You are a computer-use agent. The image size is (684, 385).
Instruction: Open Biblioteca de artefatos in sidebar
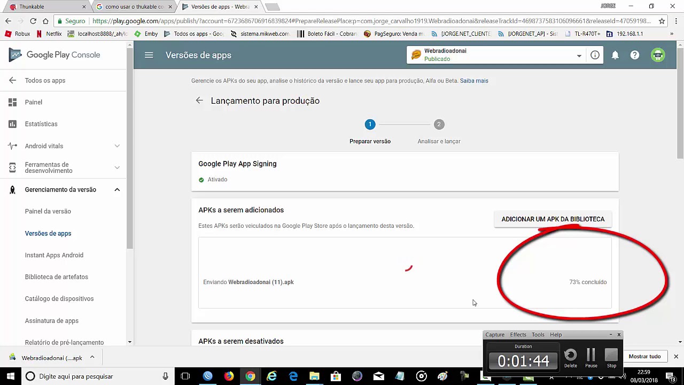[x=56, y=277]
